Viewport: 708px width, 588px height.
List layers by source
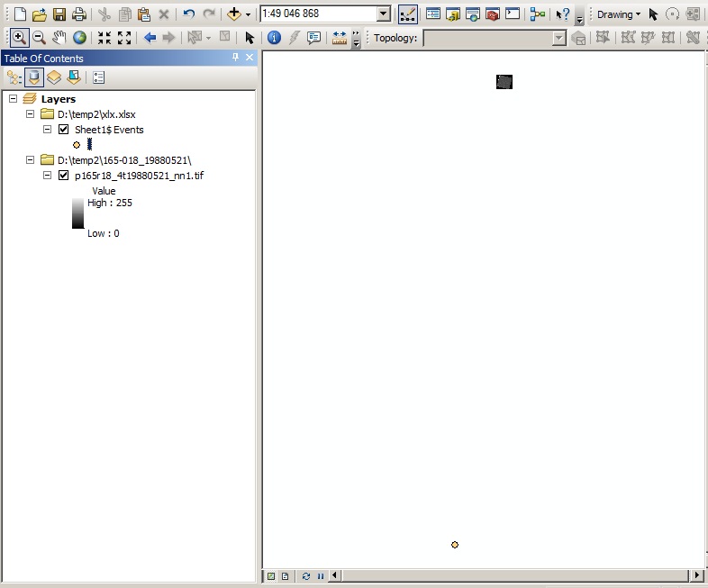tap(34, 77)
